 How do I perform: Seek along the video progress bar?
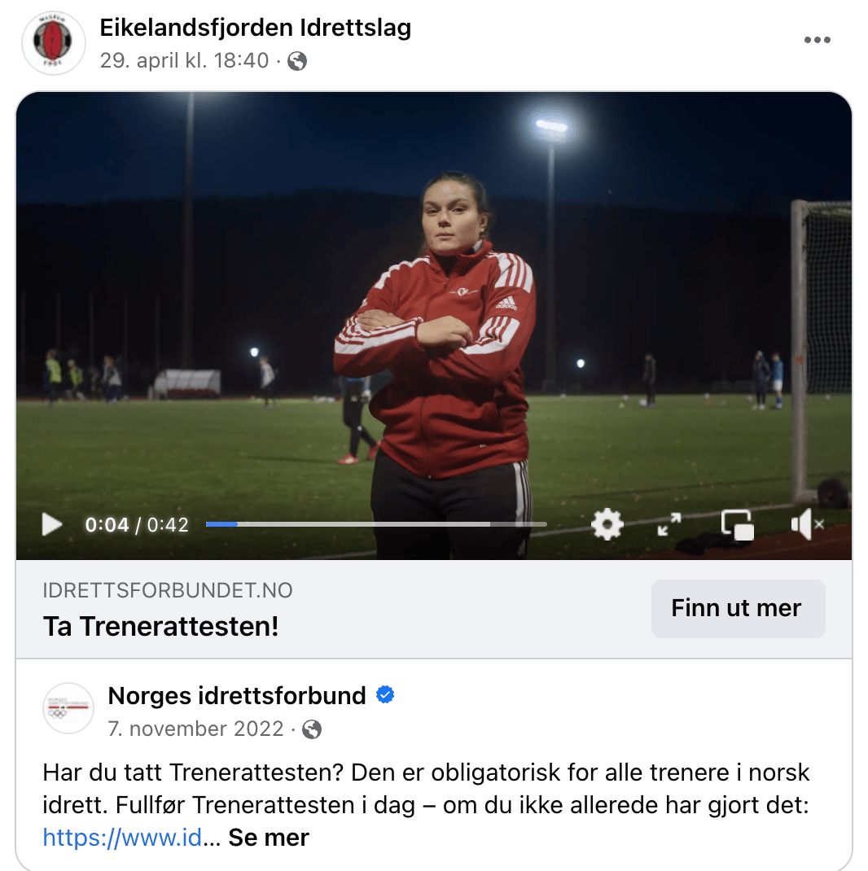(x=376, y=524)
